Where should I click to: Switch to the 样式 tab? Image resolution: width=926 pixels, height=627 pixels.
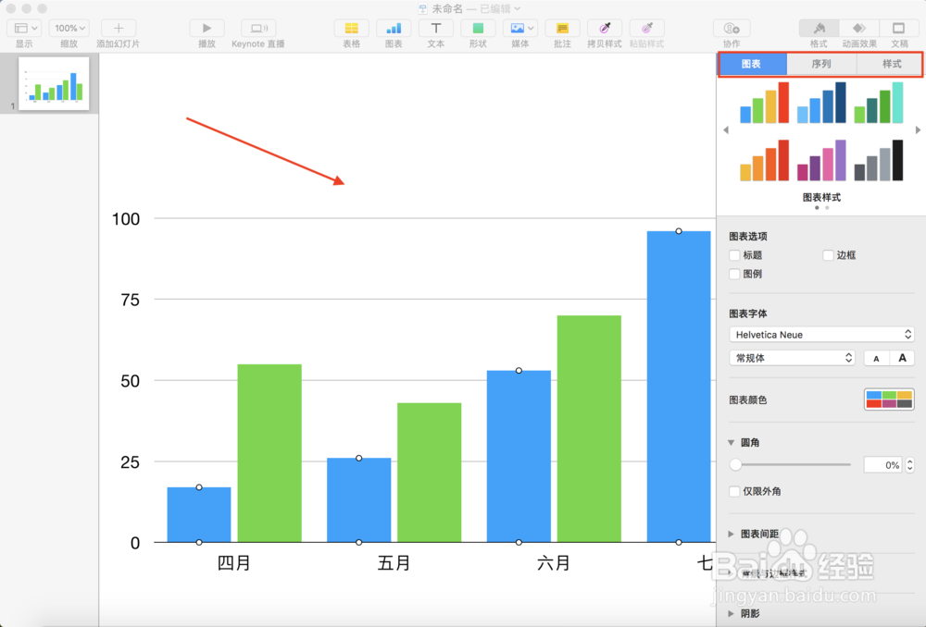tap(890, 64)
